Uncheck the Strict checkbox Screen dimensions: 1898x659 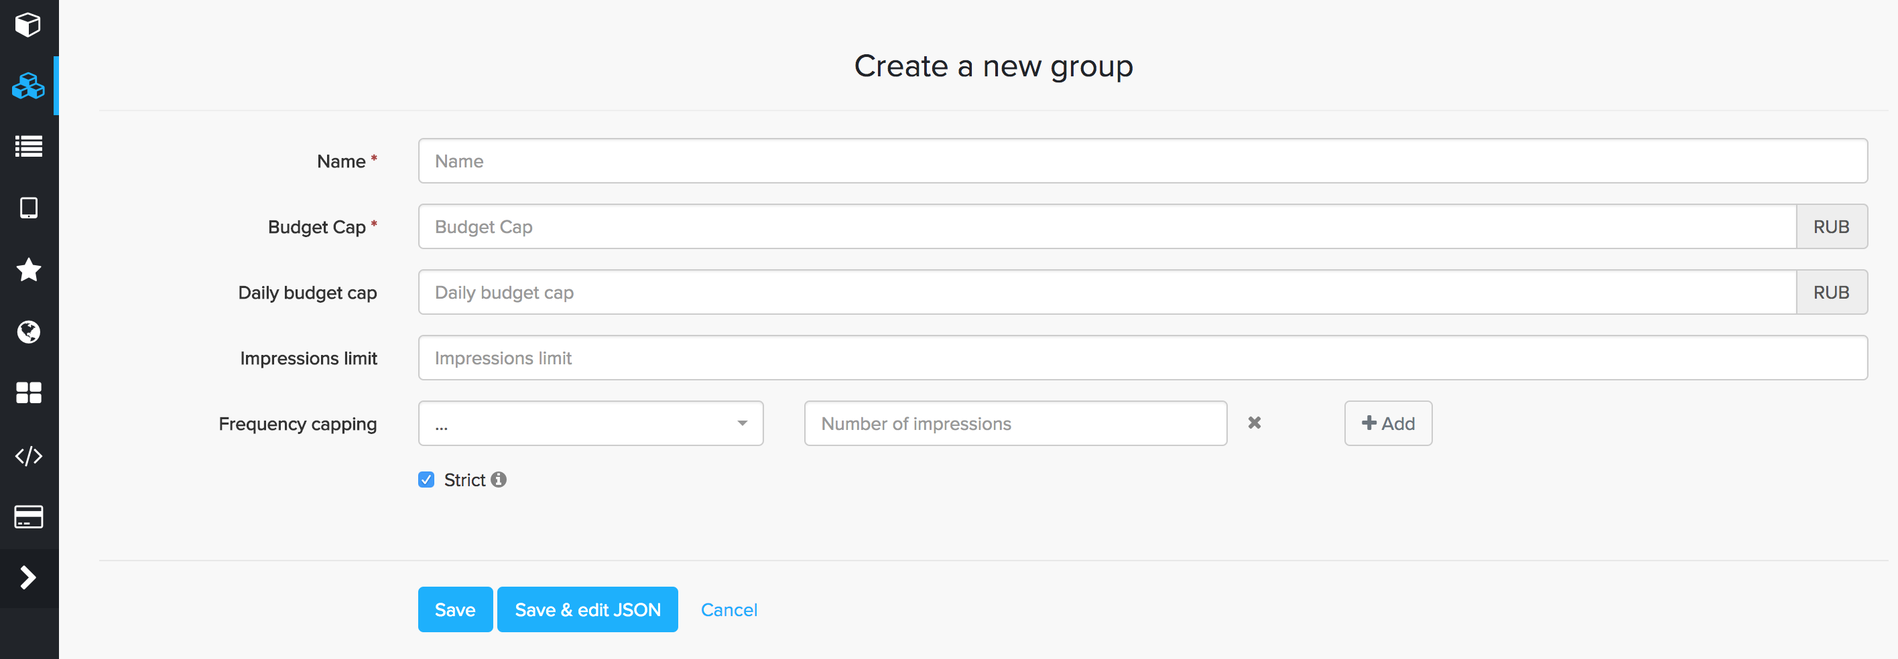coord(426,480)
